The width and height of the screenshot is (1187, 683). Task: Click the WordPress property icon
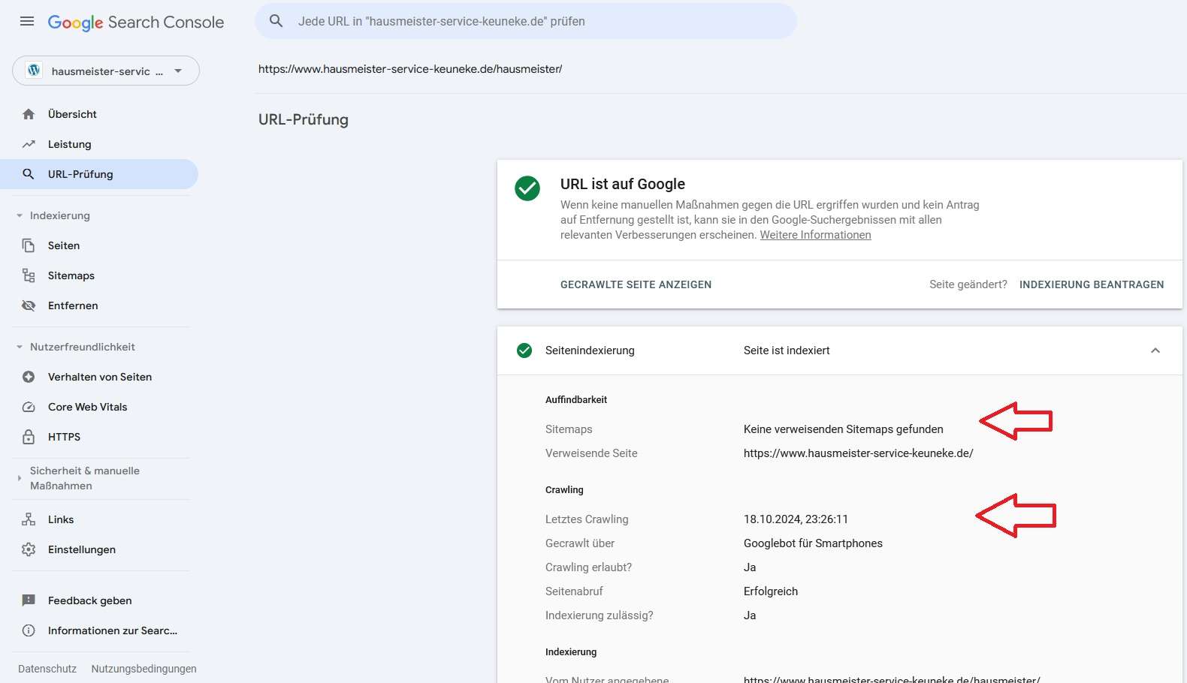(x=34, y=71)
